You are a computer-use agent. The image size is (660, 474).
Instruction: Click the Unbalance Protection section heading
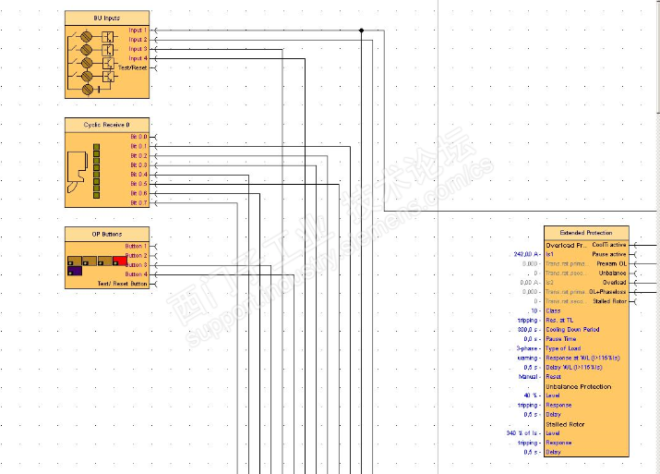pyautogui.click(x=579, y=386)
